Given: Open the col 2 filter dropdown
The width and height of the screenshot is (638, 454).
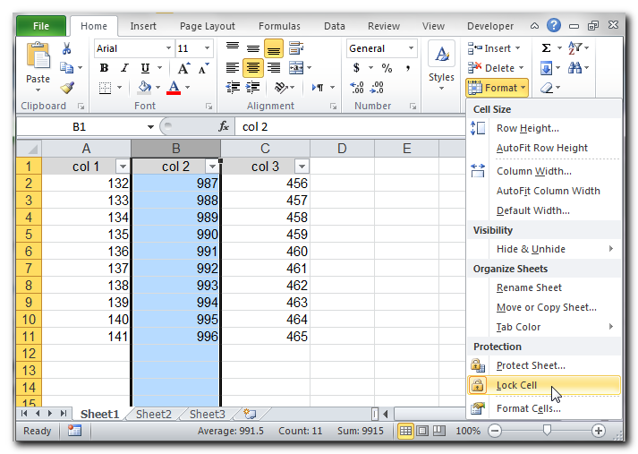Looking at the screenshot, I should point(211,167).
